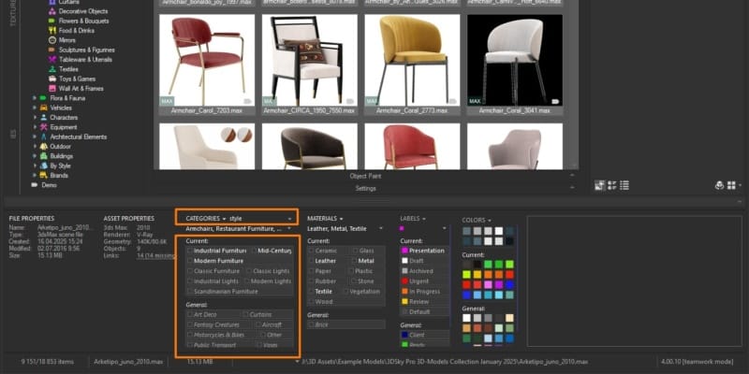The width and height of the screenshot is (749, 374).
Task: Click the Vehicles car icon
Action: click(x=43, y=108)
